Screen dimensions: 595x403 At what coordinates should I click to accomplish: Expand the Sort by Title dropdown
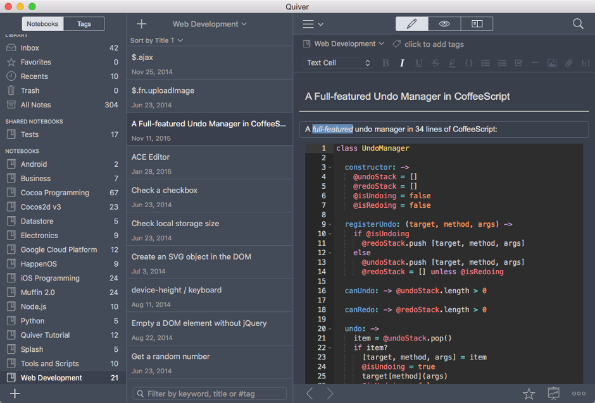tap(157, 40)
